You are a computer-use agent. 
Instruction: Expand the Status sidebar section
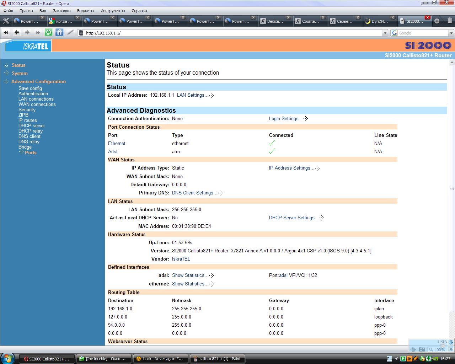point(18,65)
